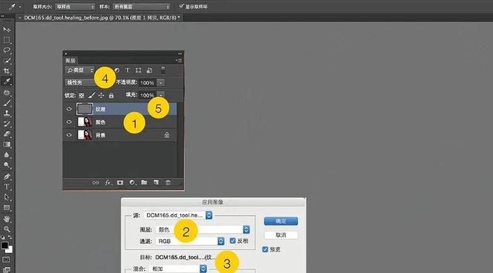Screen dimensions: 493x273
Task: Select the Eyedropper tool in the toolbox
Action: (6, 82)
